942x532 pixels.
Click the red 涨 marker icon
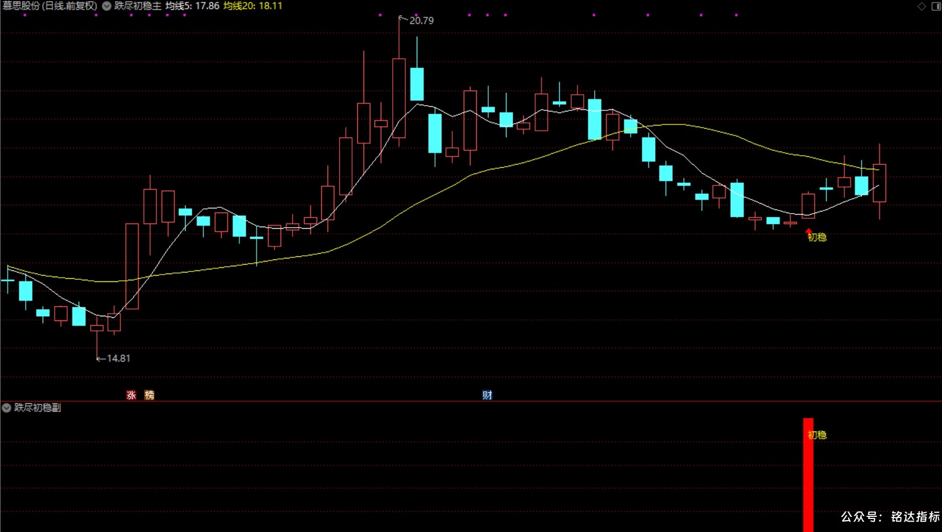(x=131, y=395)
